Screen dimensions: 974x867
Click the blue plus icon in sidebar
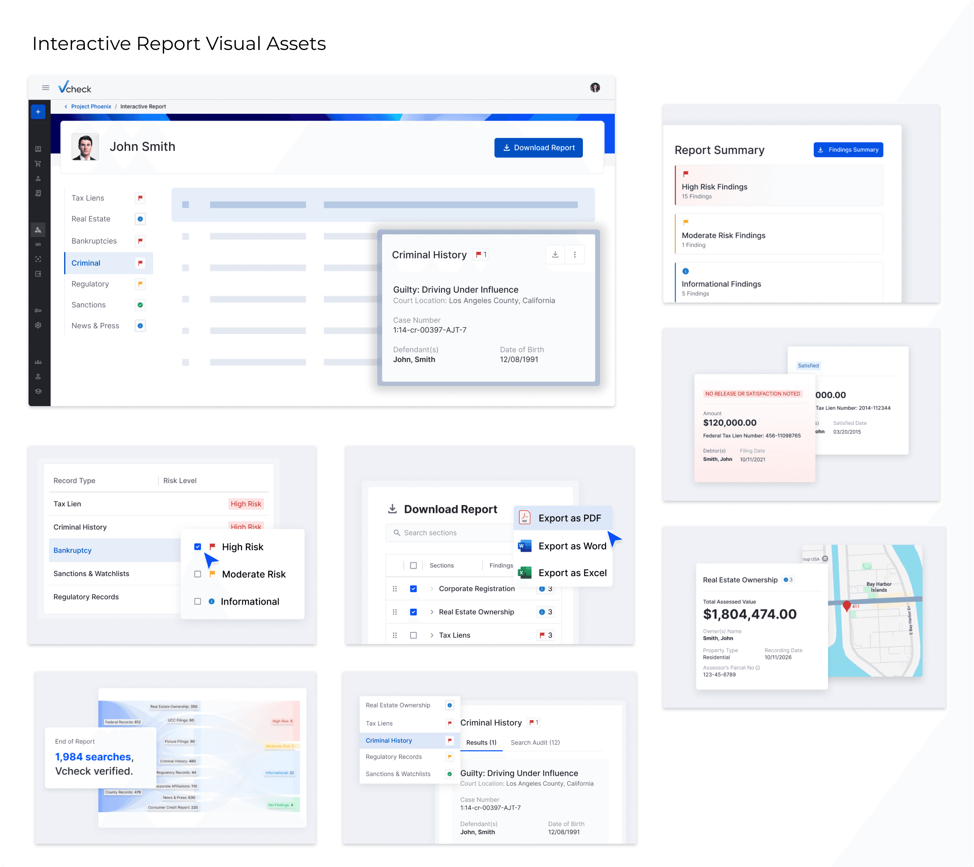(x=38, y=112)
